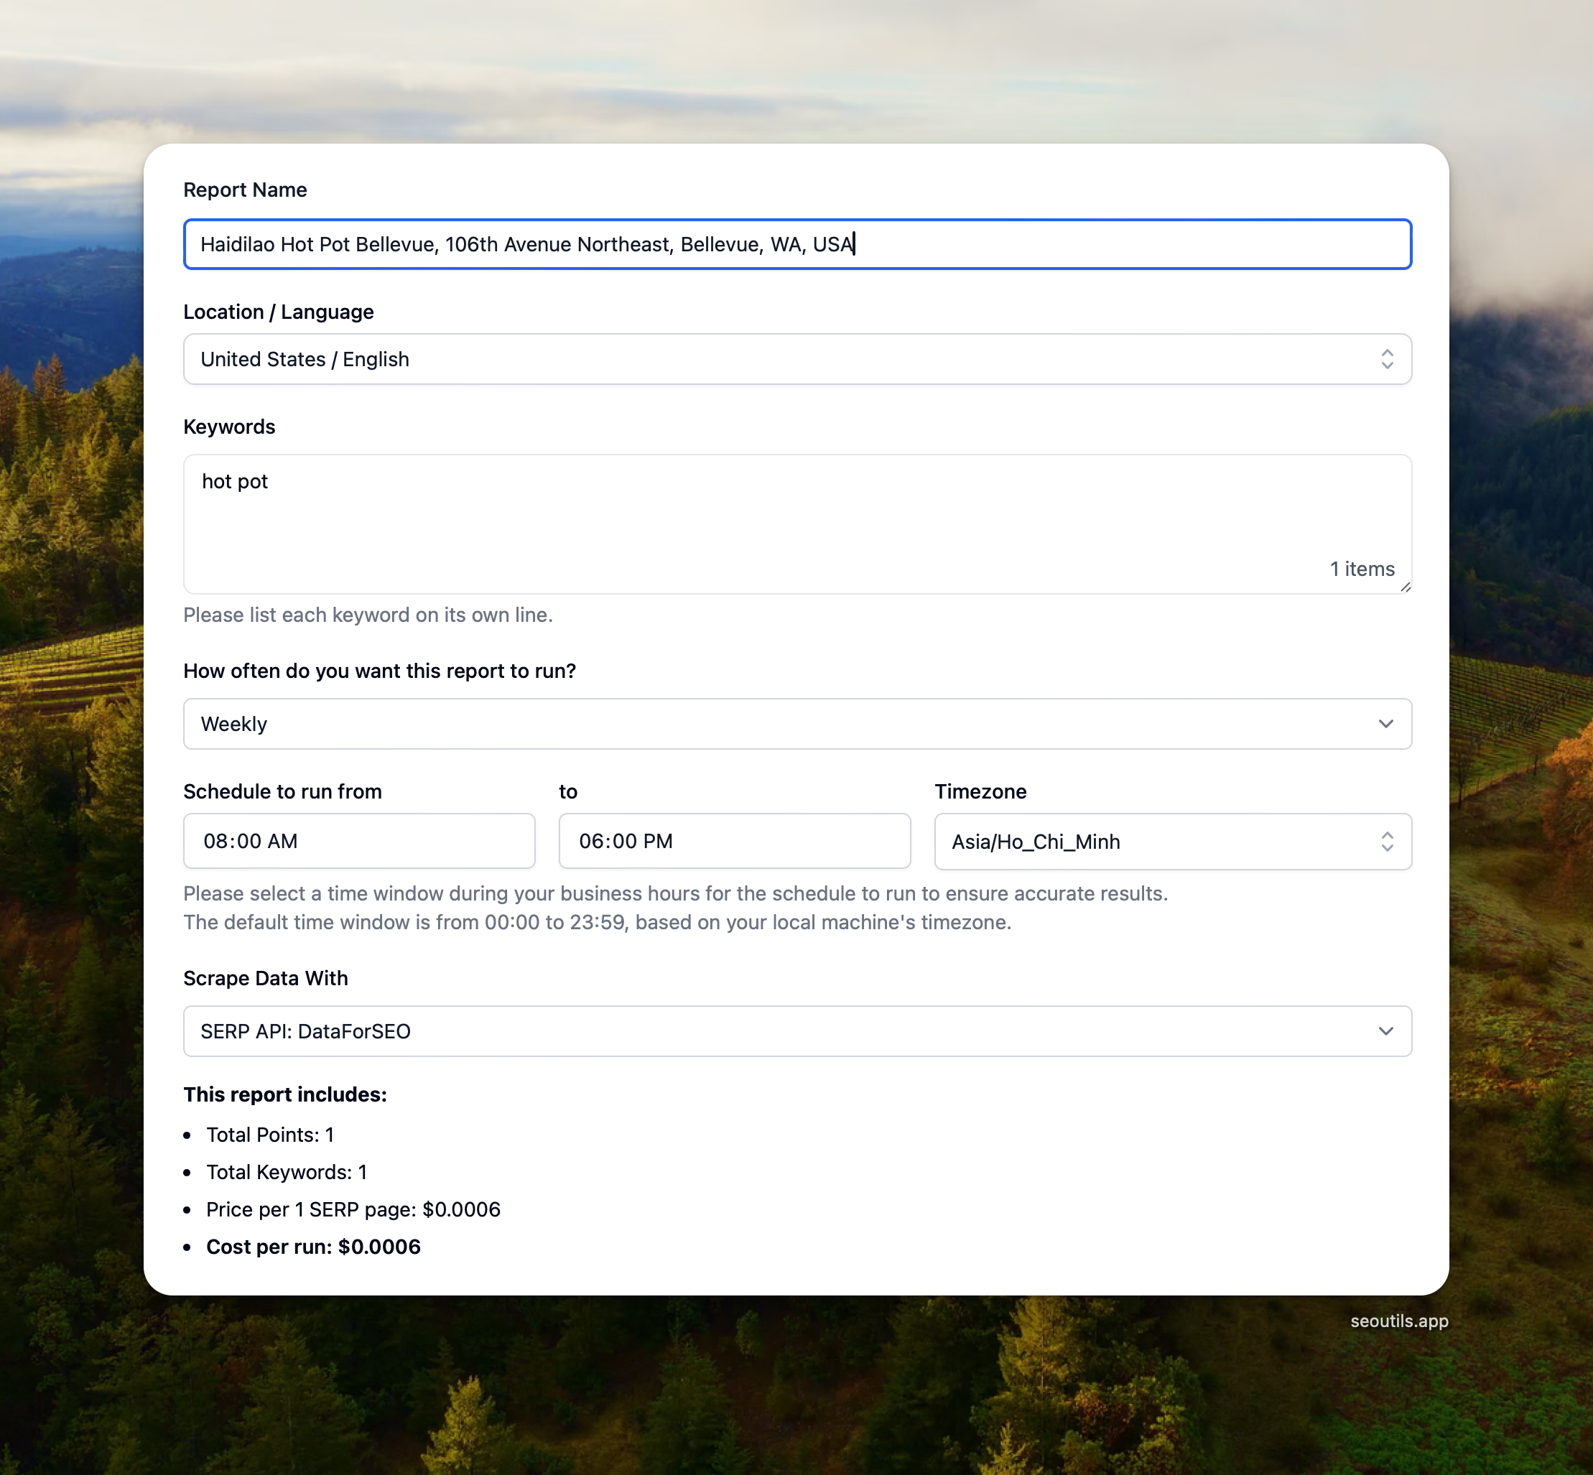This screenshot has width=1593, height=1475.
Task: Click the 'Timezone' label
Action: pos(980,792)
